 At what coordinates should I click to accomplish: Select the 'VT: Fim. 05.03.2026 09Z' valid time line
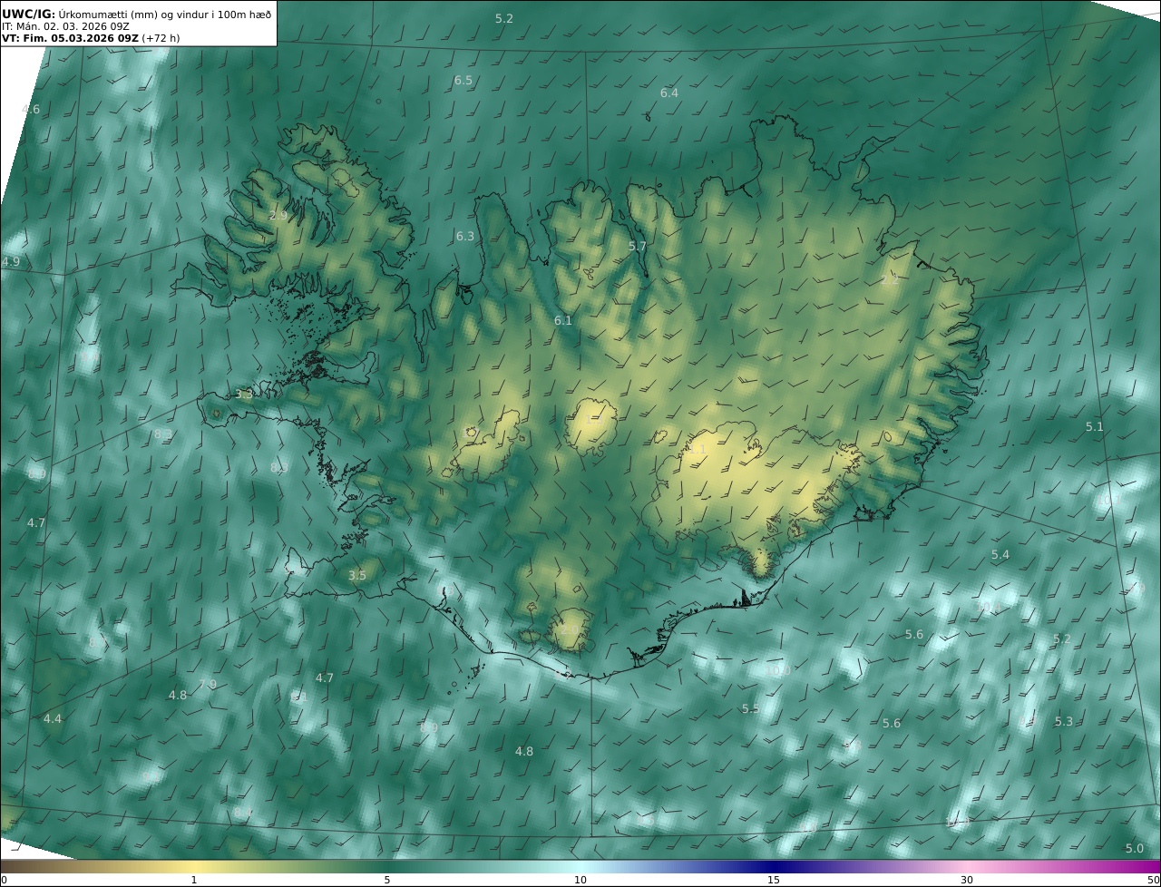click(x=70, y=39)
